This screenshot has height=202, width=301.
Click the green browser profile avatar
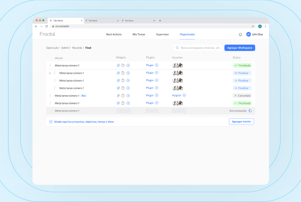click(x=260, y=26)
